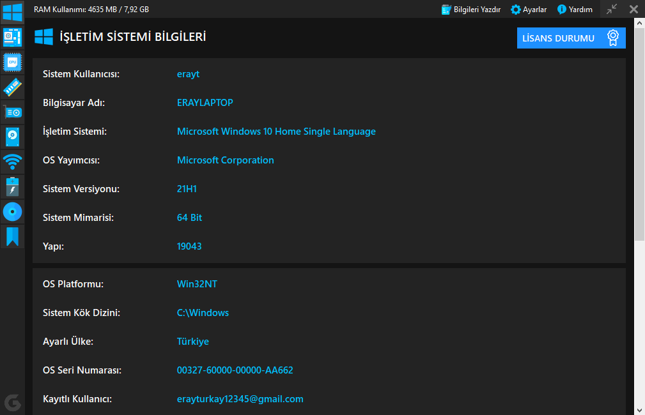Image resolution: width=645 pixels, height=415 pixels.
Task: Open the hard disk storage section
Action: (12, 137)
